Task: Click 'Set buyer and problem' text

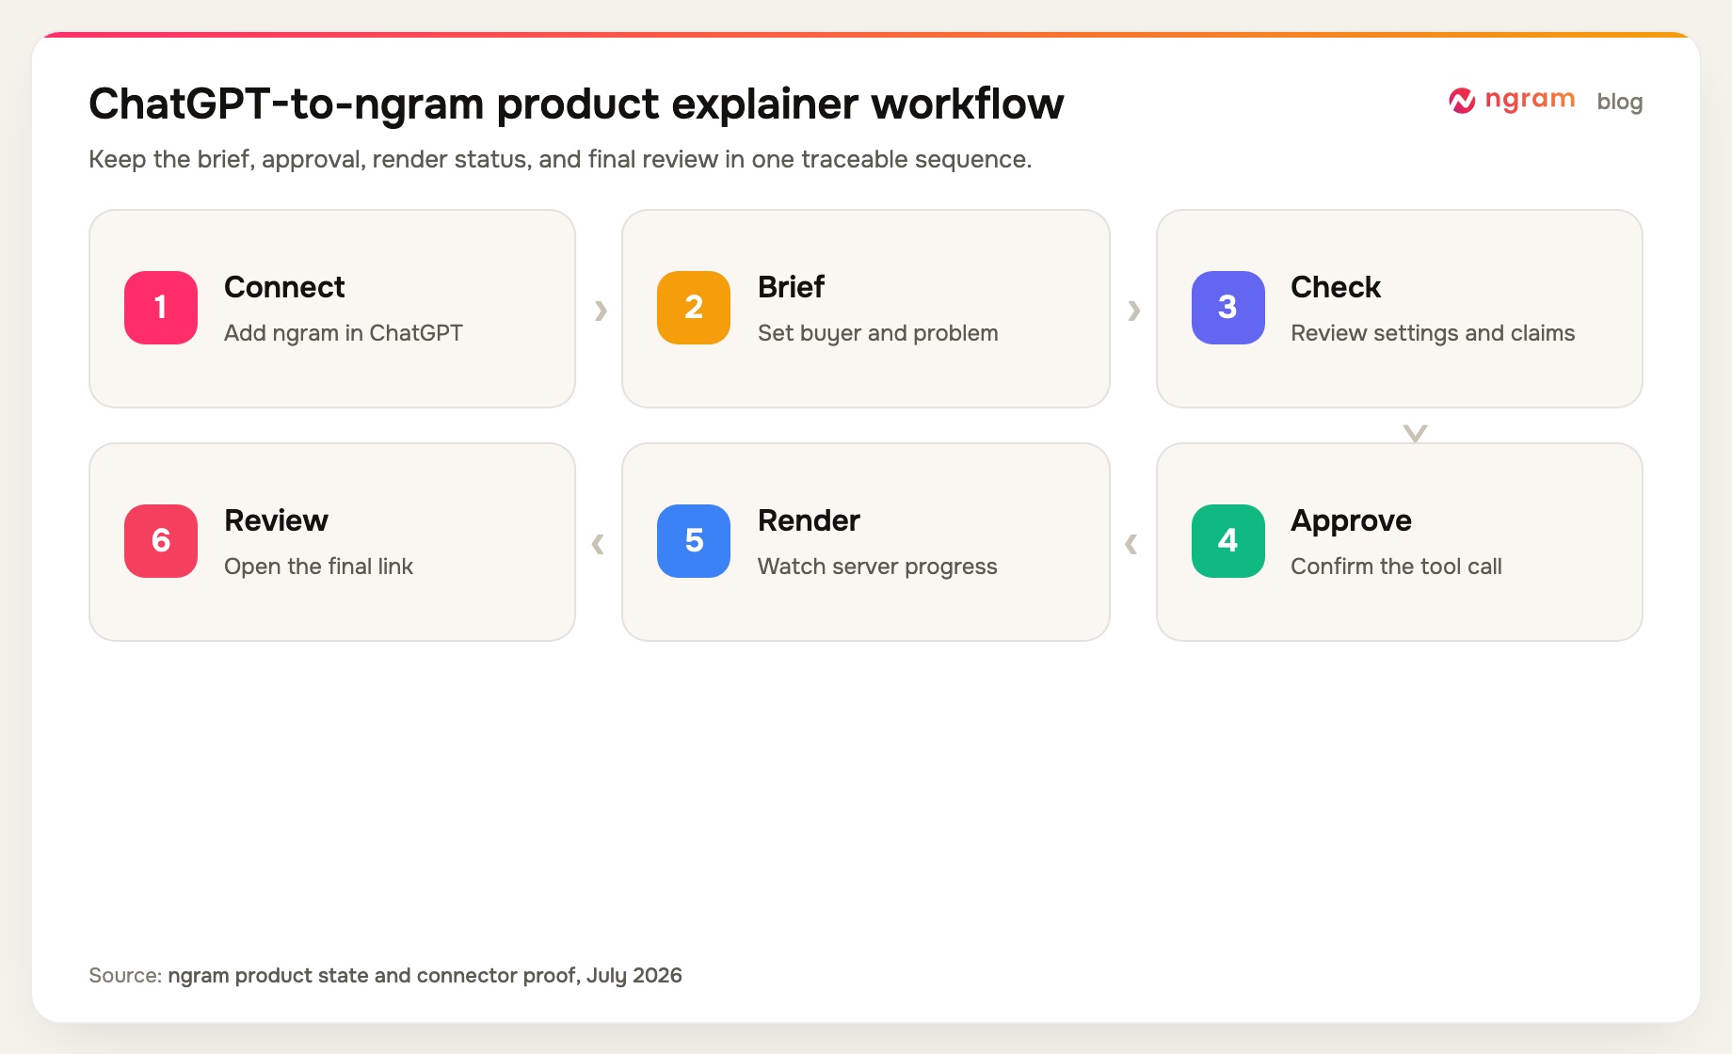Action: pos(877,333)
